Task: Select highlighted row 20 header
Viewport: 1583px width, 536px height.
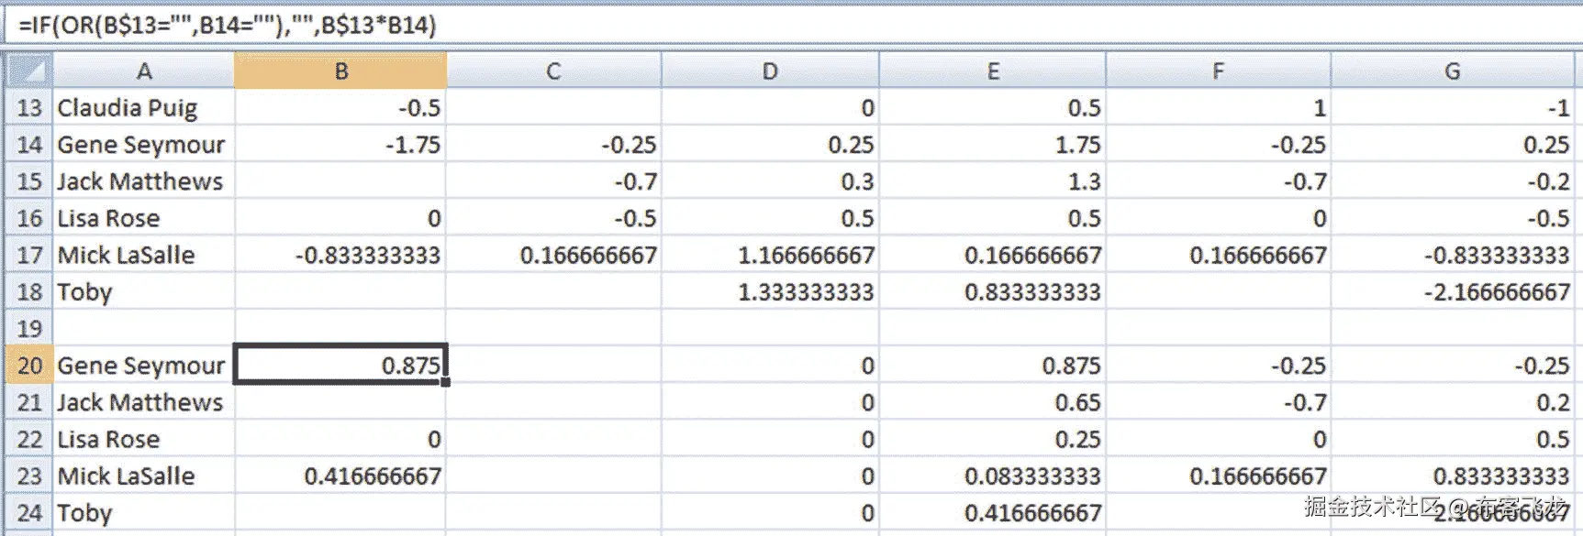Action: point(28,366)
